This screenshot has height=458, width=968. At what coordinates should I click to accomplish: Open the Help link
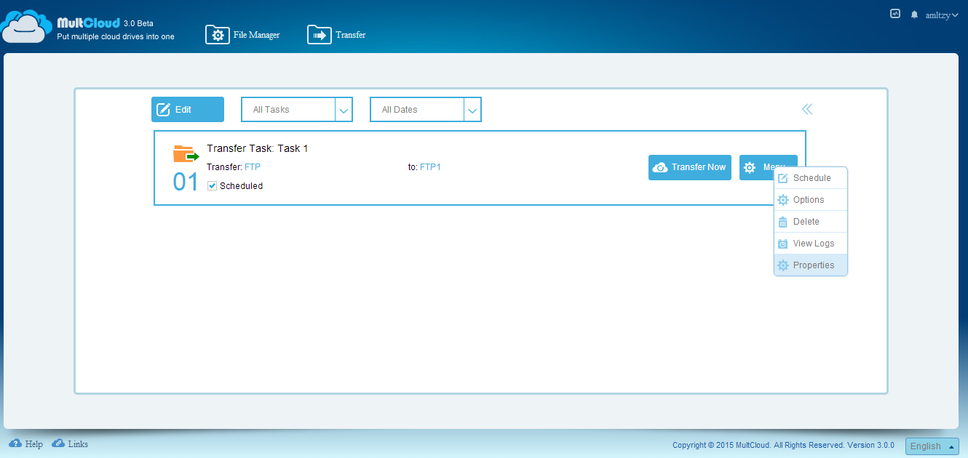click(26, 443)
